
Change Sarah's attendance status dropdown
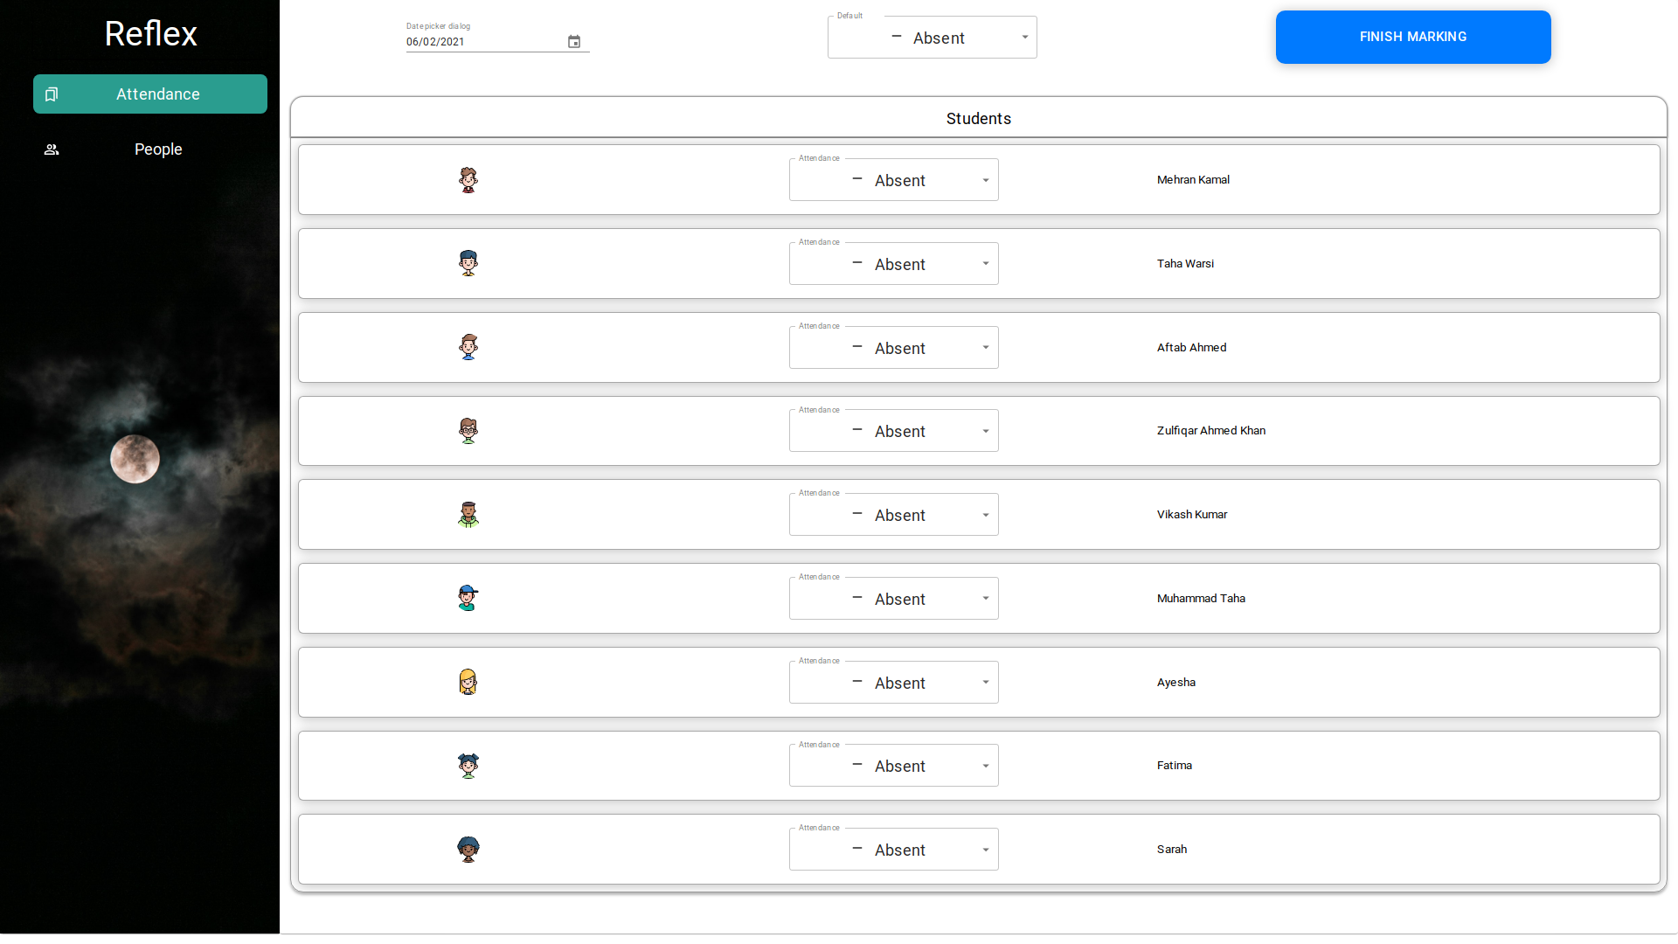(x=893, y=850)
